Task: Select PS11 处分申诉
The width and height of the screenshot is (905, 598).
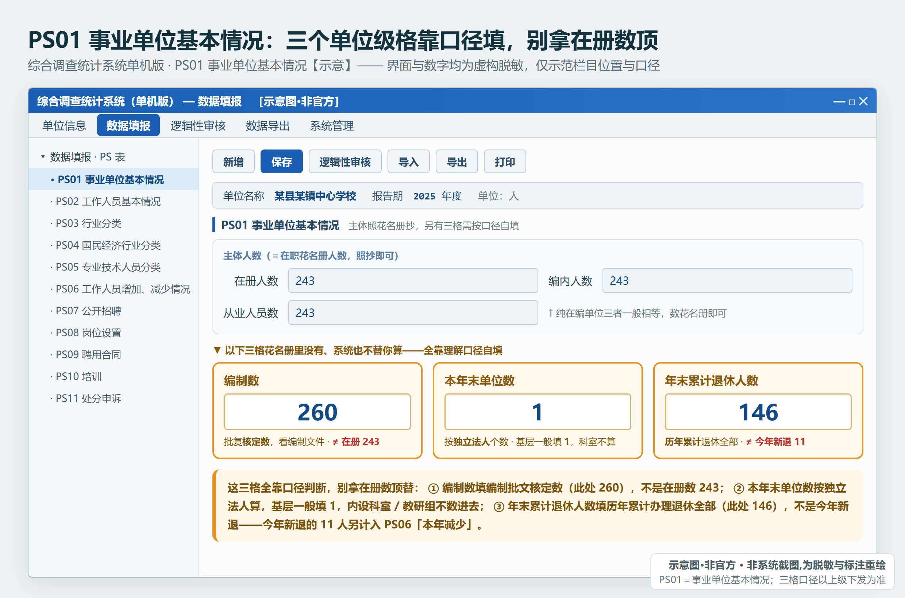Action: (x=113, y=398)
